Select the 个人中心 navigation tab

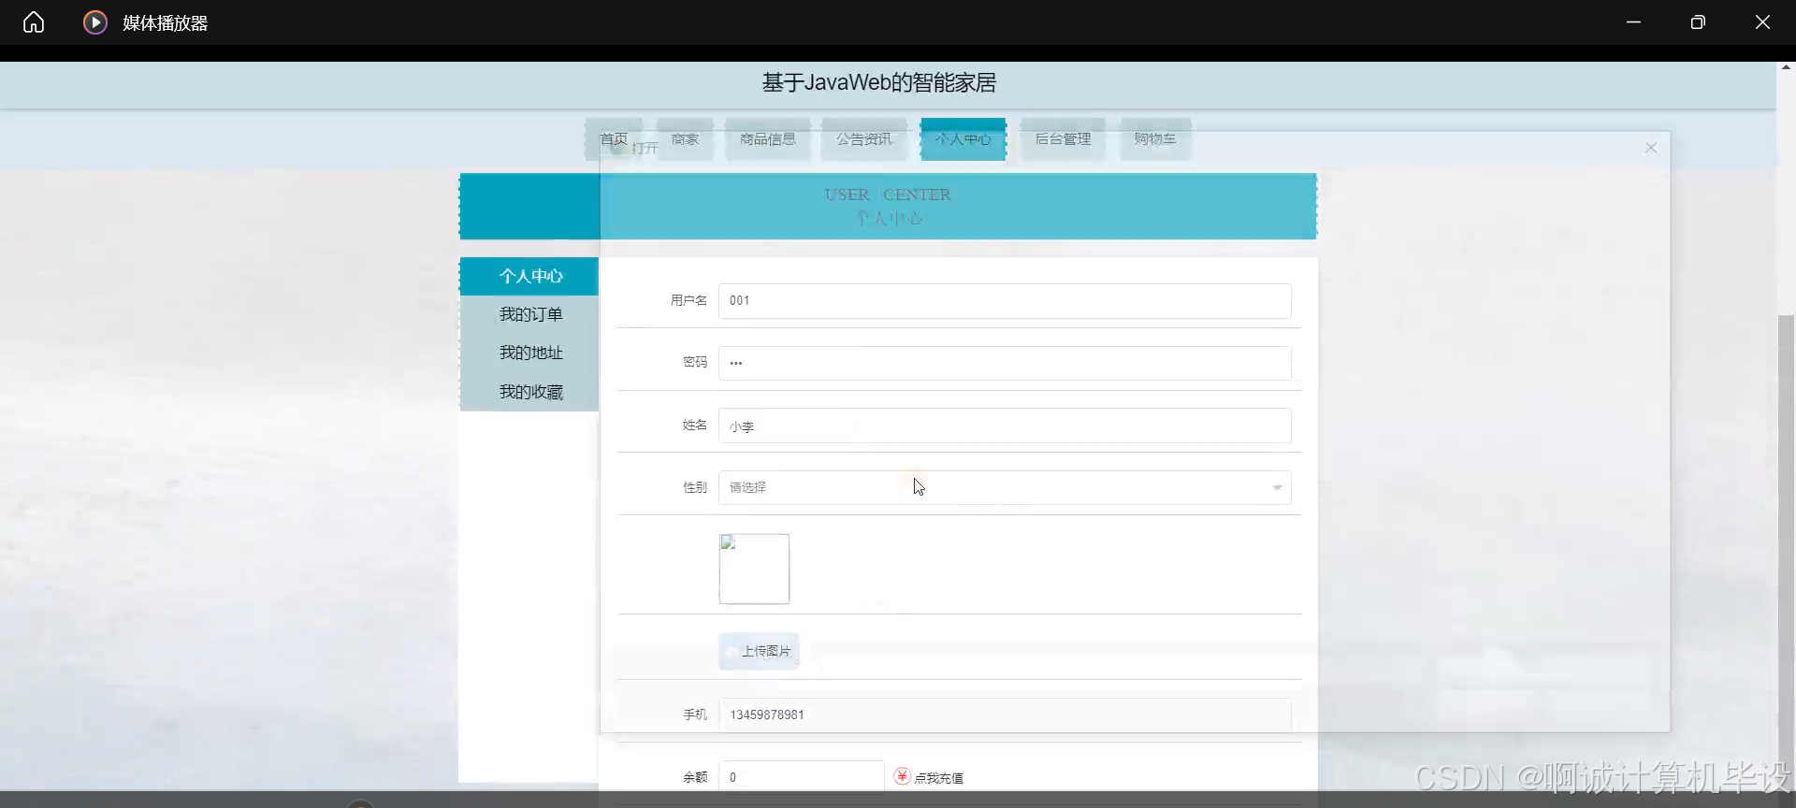point(963,138)
